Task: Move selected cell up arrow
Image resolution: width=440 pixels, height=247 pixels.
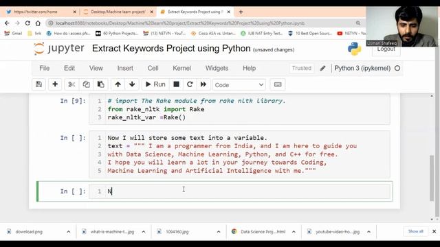Action: click(x=118, y=84)
